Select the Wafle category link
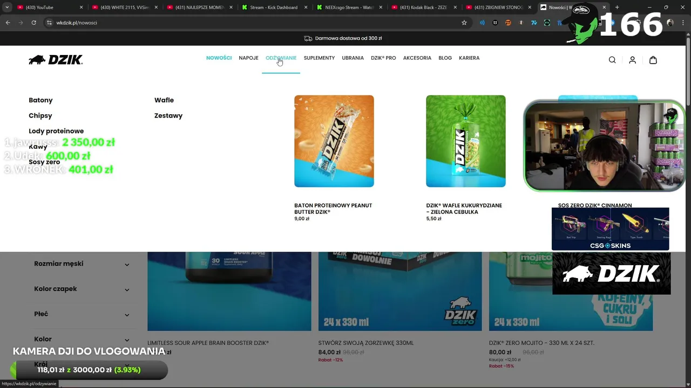691x388 pixels. coord(164,100)
